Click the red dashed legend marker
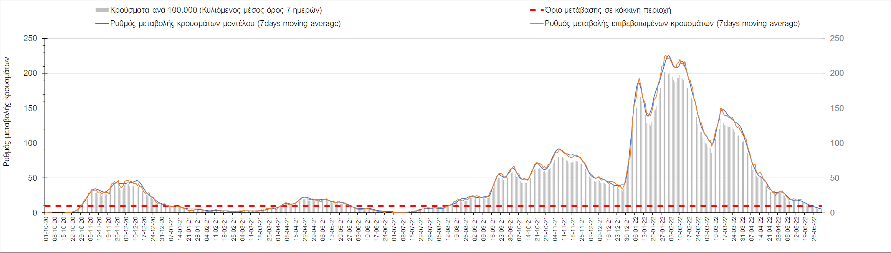 click(536, 10)
